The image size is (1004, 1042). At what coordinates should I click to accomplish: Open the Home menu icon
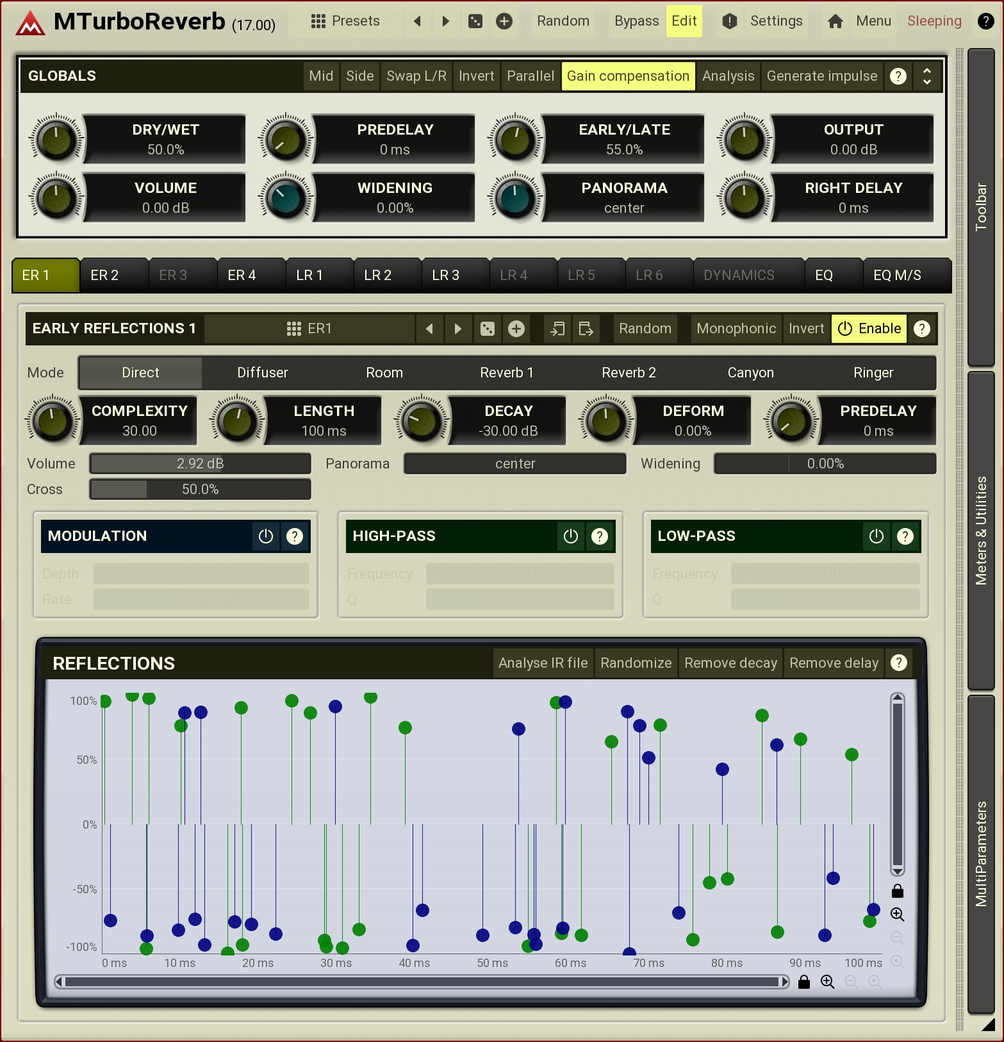835,21
